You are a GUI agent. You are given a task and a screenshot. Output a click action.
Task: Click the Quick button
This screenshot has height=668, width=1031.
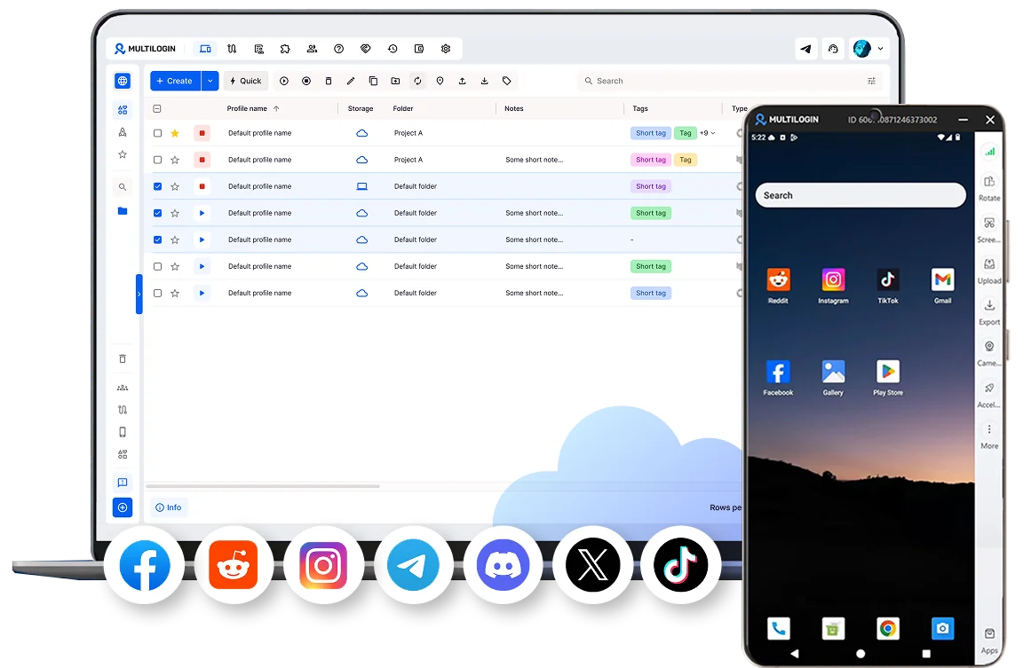tap(246, 81)
